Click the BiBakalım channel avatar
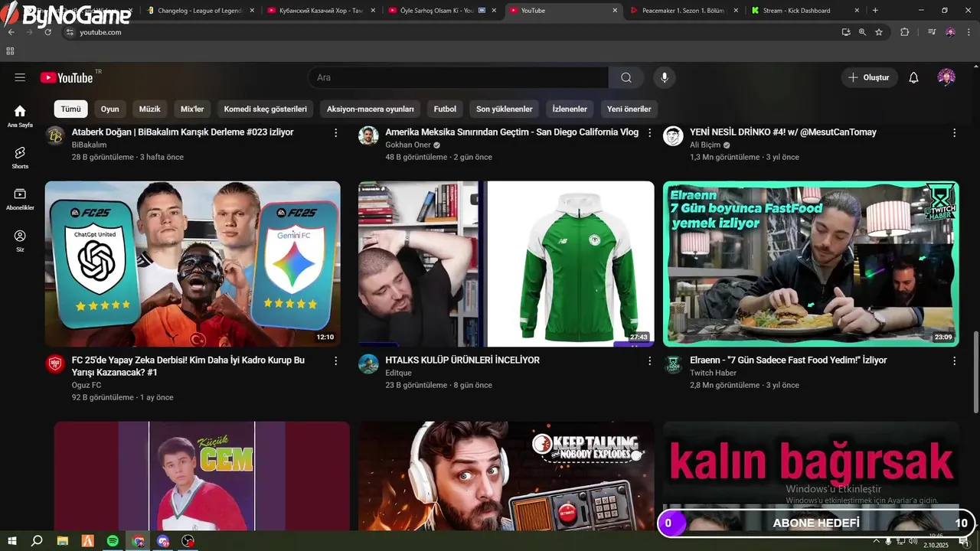The height and width of the screenshot is (551, 980). pyautogui.click(x=55, y=135)
